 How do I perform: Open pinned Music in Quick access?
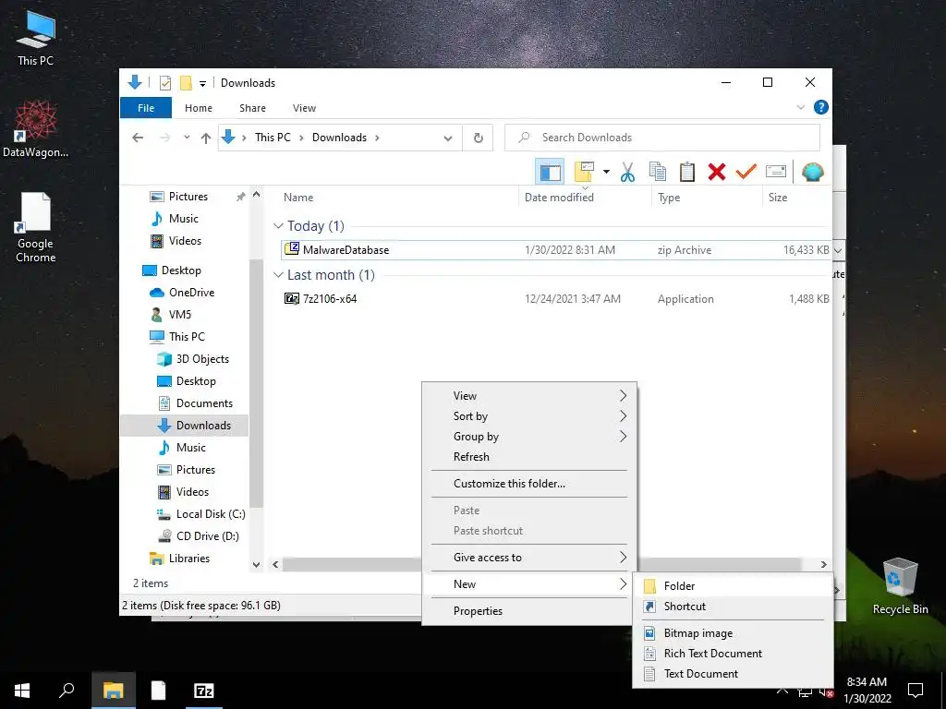coord(183,219)
